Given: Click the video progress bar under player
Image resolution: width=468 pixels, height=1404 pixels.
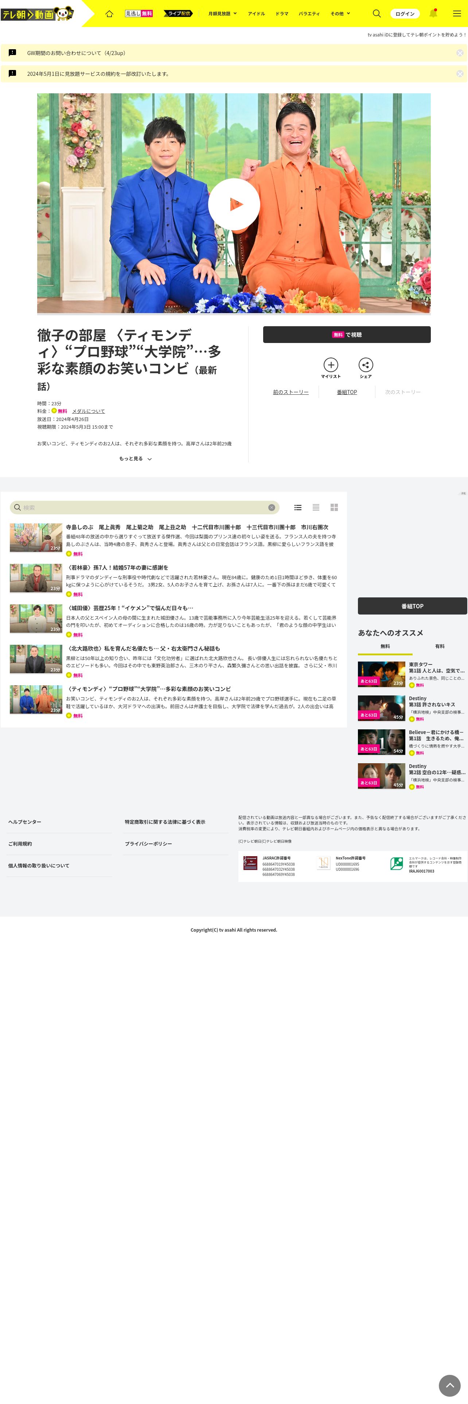Looking at the screenshot, I should [234, 314].
